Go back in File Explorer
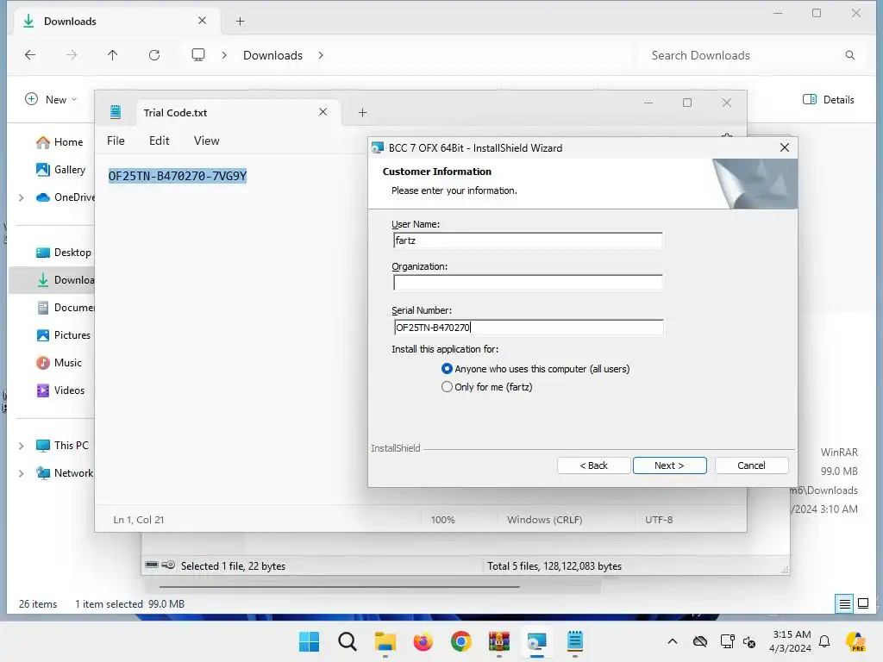Screen dimensions: 883x662 pos(30,55)
